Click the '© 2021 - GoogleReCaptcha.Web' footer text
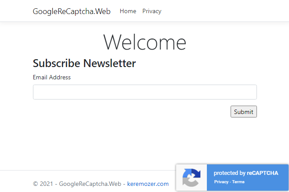 [77, 184]
